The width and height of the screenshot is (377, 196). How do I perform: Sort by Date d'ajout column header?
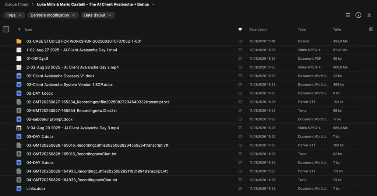pos(258,29)
